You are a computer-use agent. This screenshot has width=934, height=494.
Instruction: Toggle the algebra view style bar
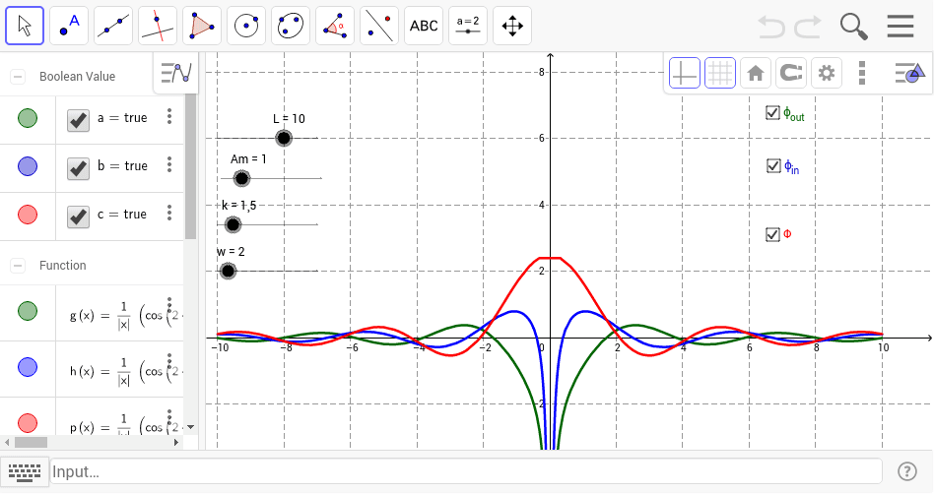coord(175,73)
